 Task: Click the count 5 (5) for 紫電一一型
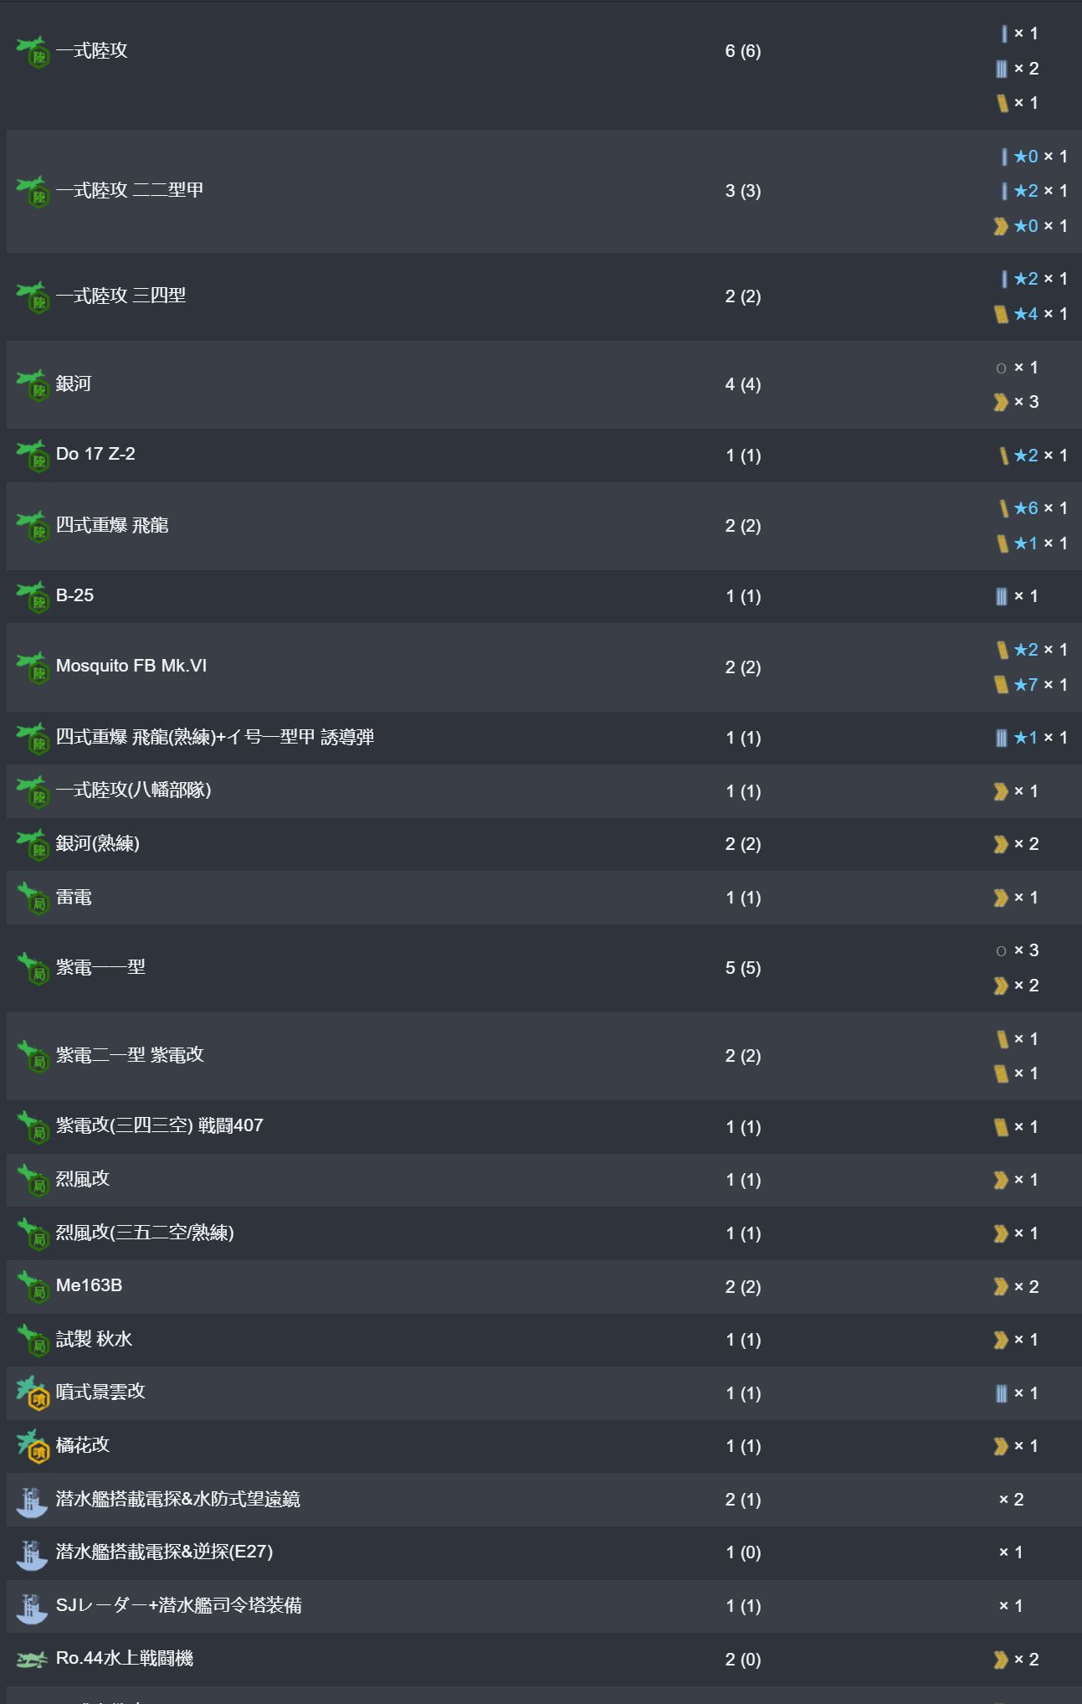[743, 968]
